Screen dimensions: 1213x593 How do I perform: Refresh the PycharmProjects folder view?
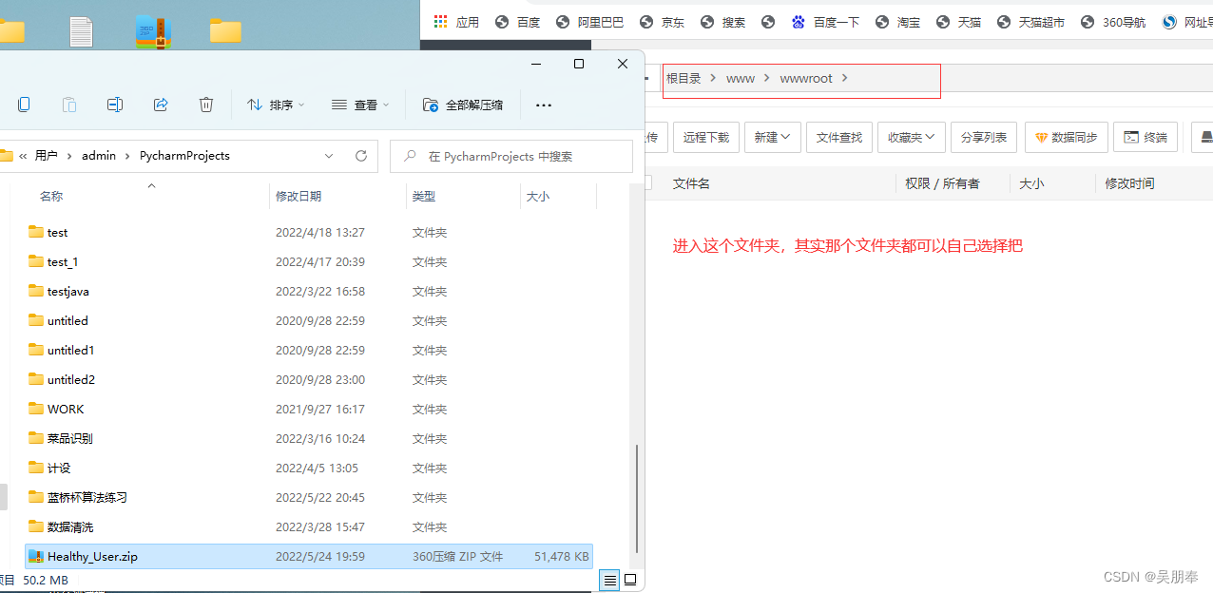point(360,155)
